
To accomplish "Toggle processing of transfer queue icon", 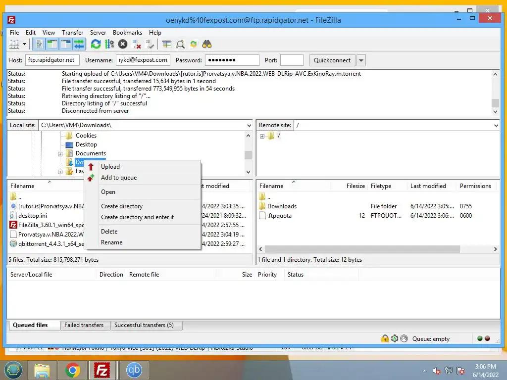I will coord(109,44).
